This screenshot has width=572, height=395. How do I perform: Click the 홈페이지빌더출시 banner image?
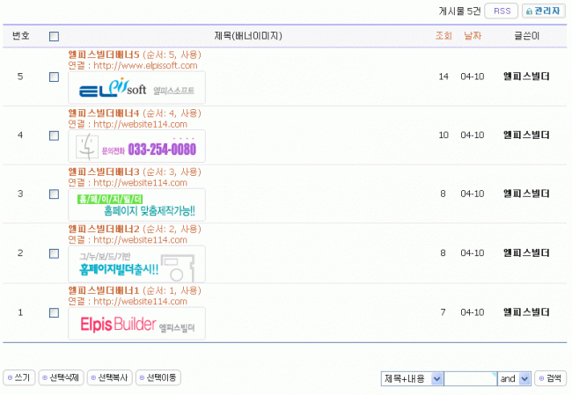(x=136, y=264)
